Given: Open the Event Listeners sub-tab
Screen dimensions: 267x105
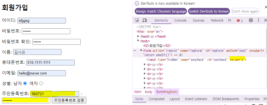Looking at the screenshot, I should pyautogui.click(x=196, y=99).
